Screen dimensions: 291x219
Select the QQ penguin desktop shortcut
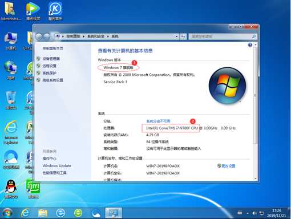11,189
